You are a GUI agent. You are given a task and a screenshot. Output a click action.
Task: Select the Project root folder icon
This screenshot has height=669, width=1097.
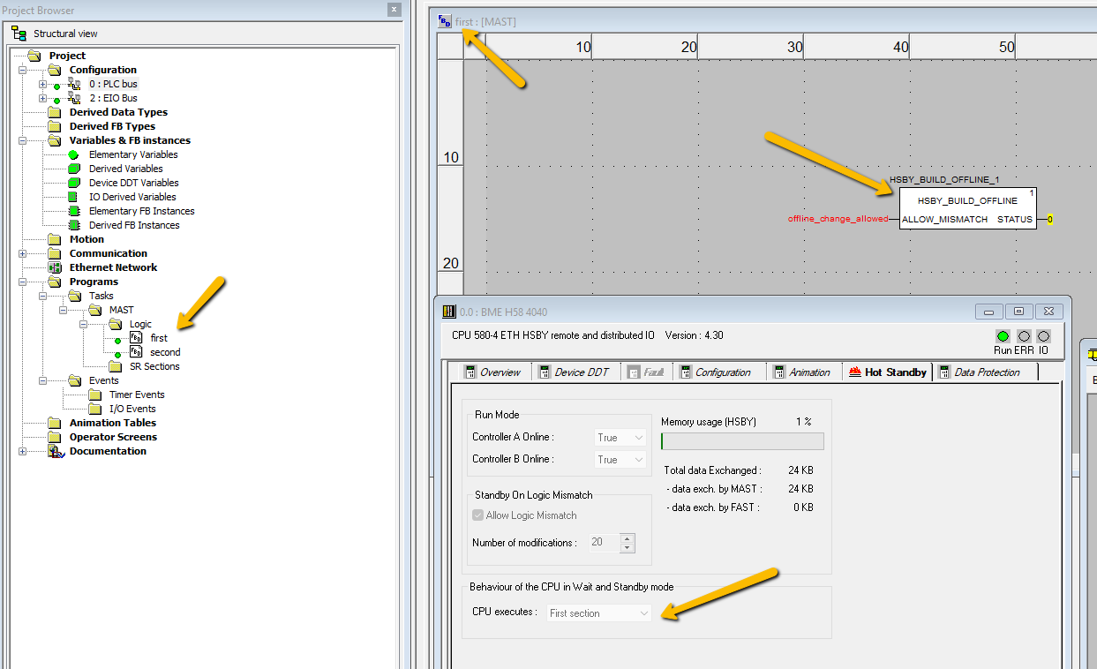[35, 56]
